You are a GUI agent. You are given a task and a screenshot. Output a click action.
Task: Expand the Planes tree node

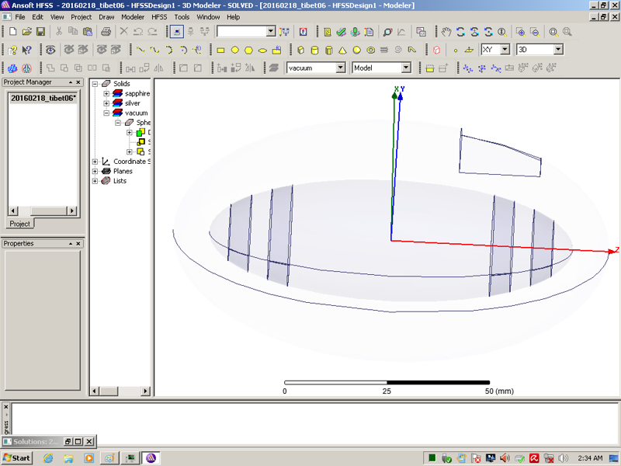tap(95, 171)
